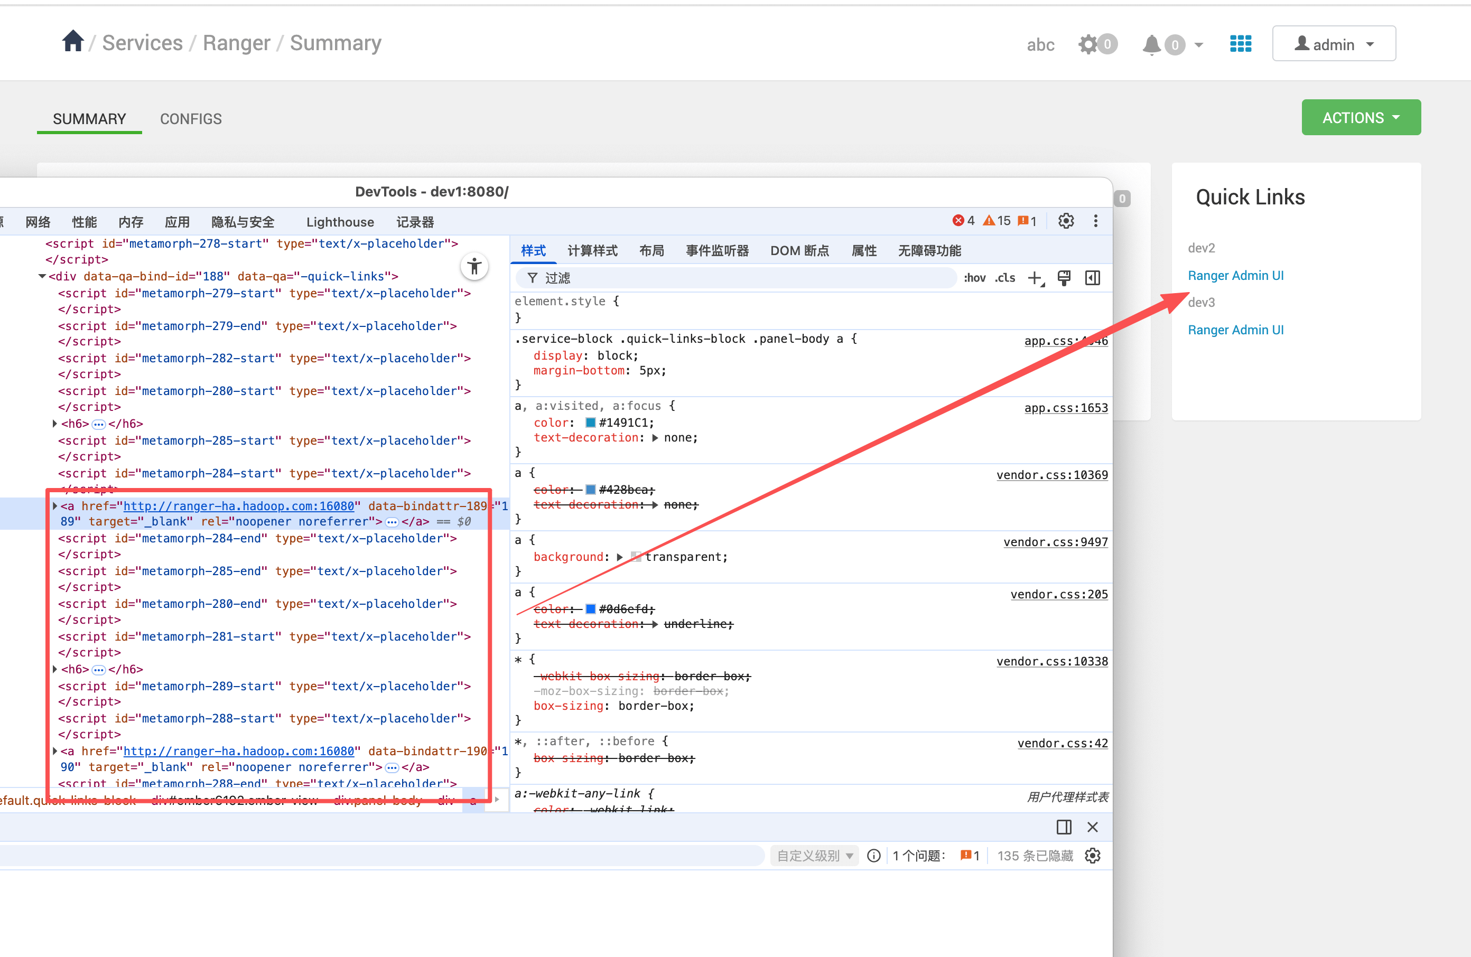Open the apps grid views icon

pos(1240,44)
